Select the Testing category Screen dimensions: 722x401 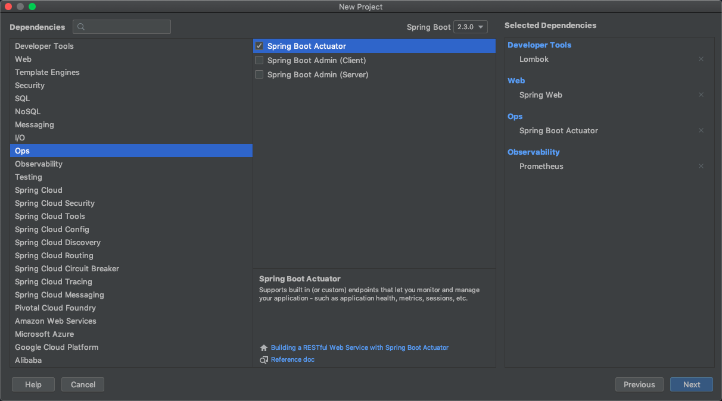pos(131,177)
